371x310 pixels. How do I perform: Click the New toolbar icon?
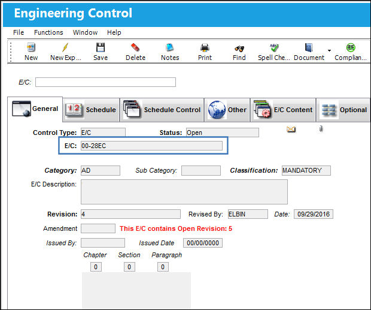31,47
